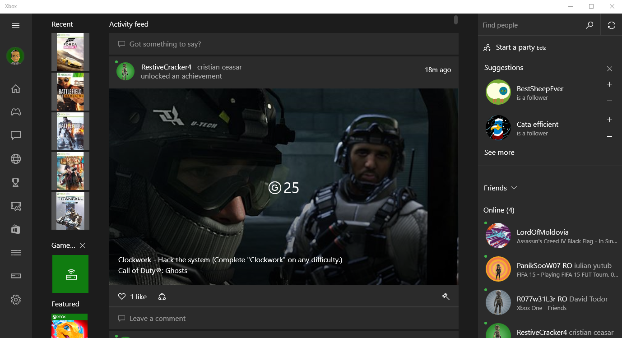Refresh the friends list
622x338 pixels.
[x=612, y=25]
